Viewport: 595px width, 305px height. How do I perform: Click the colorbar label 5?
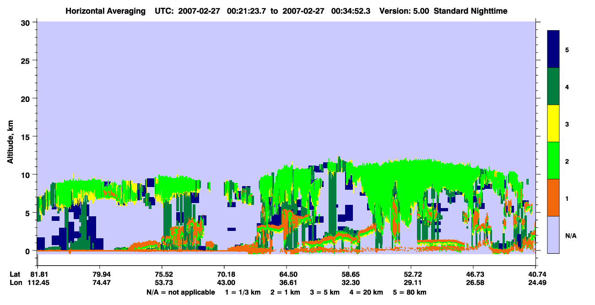(x=567, y=49)
